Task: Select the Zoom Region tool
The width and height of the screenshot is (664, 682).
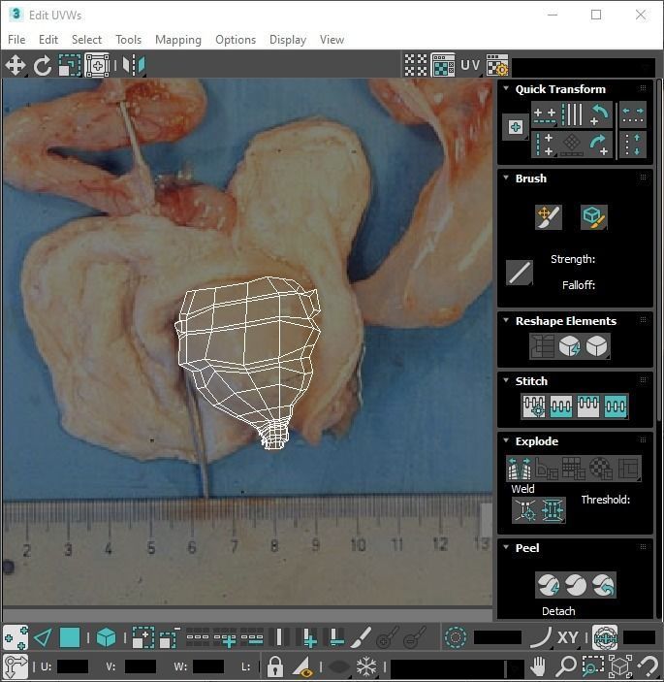Action: (x=592, y=666)
